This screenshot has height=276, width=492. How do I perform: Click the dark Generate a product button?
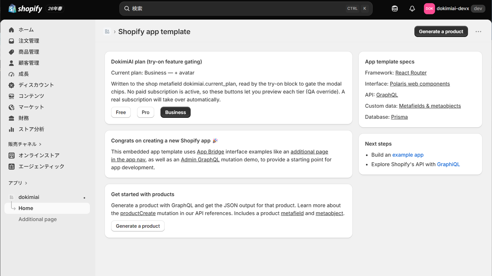[441, 32]
